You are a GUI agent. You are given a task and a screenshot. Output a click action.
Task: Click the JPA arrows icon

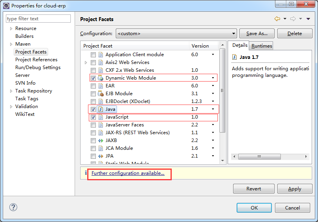click(101, 156)
